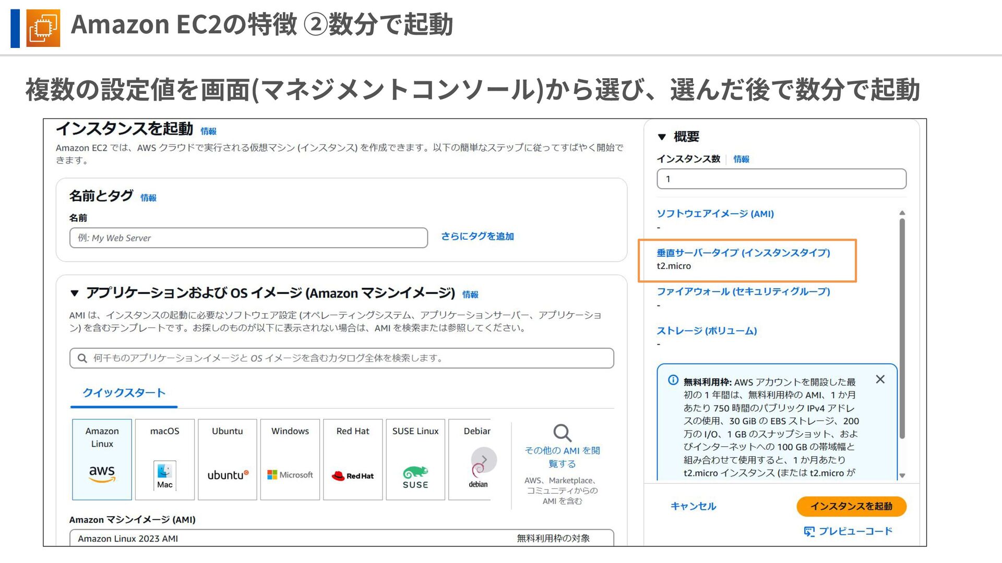The height and width of the screenshot is (563, 1002).
Task: Click さらにタグを追加 link
Action: [x=477, y=237]
